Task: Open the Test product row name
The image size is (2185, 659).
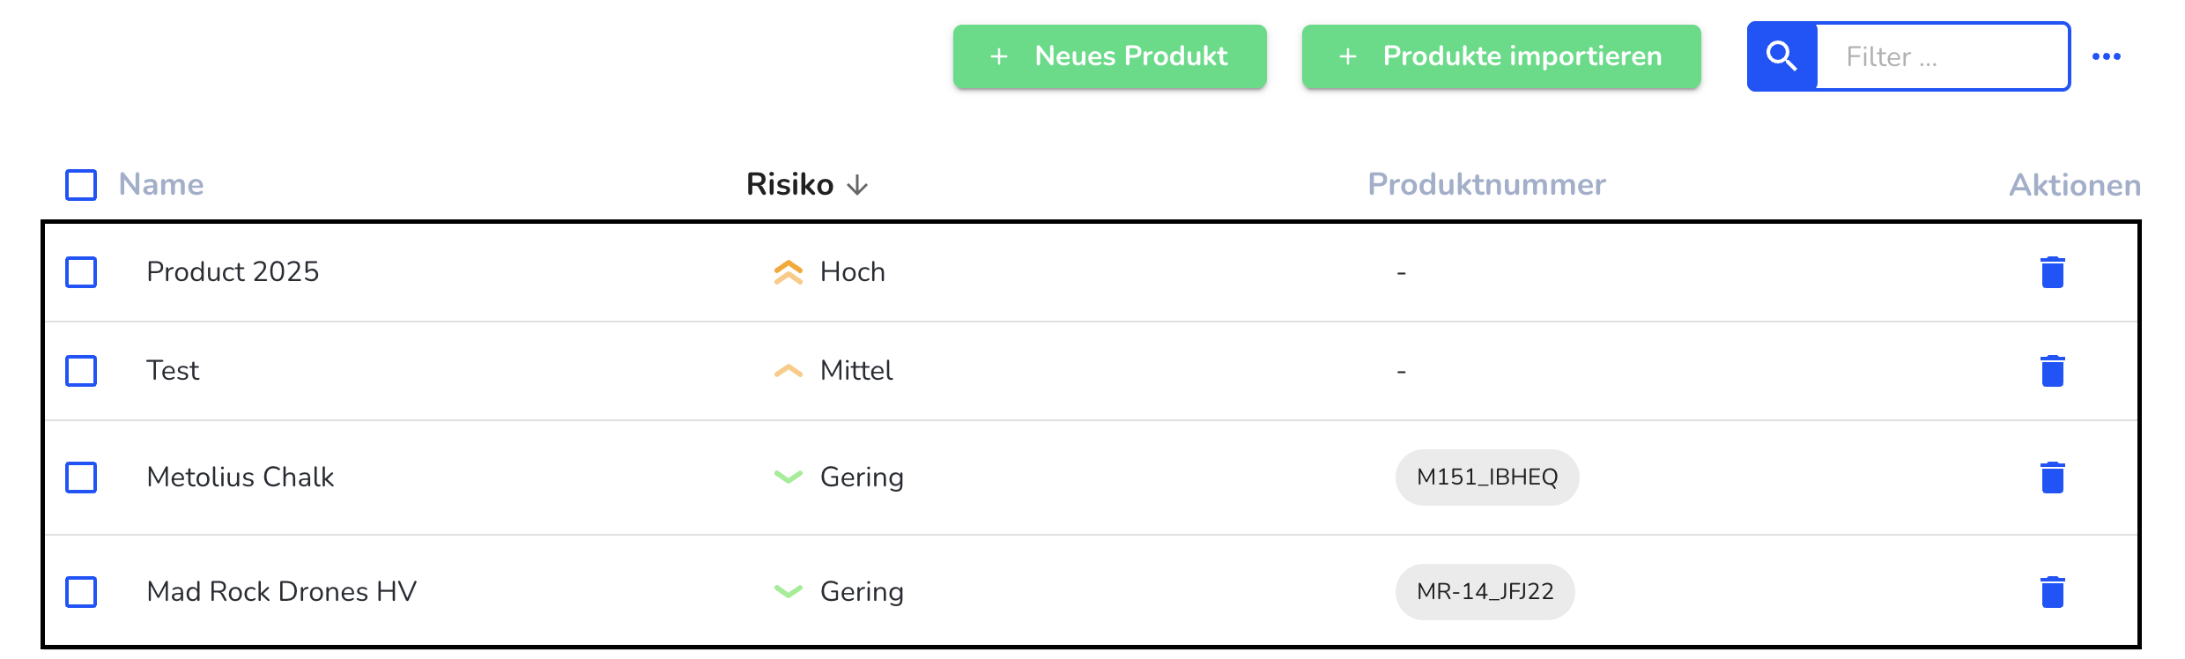Action: click(173, 371)
